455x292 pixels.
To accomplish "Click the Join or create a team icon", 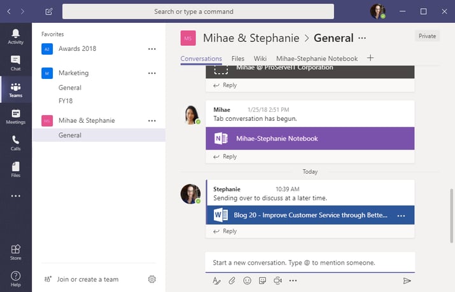I will click(48, 279).
